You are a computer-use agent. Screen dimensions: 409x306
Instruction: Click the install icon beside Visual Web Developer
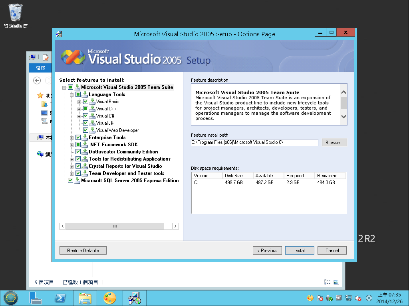[x=92, y=130]
